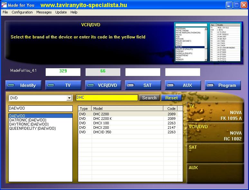
Task: Open the Help menu
Action: [x=74, y=12]
